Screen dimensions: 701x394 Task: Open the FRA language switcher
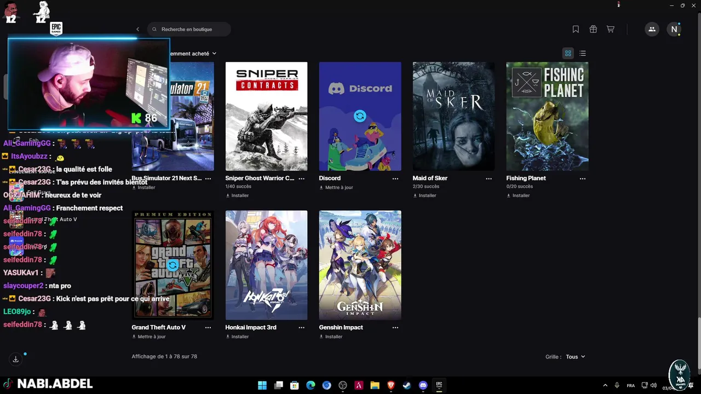click(x=631, y=385)
